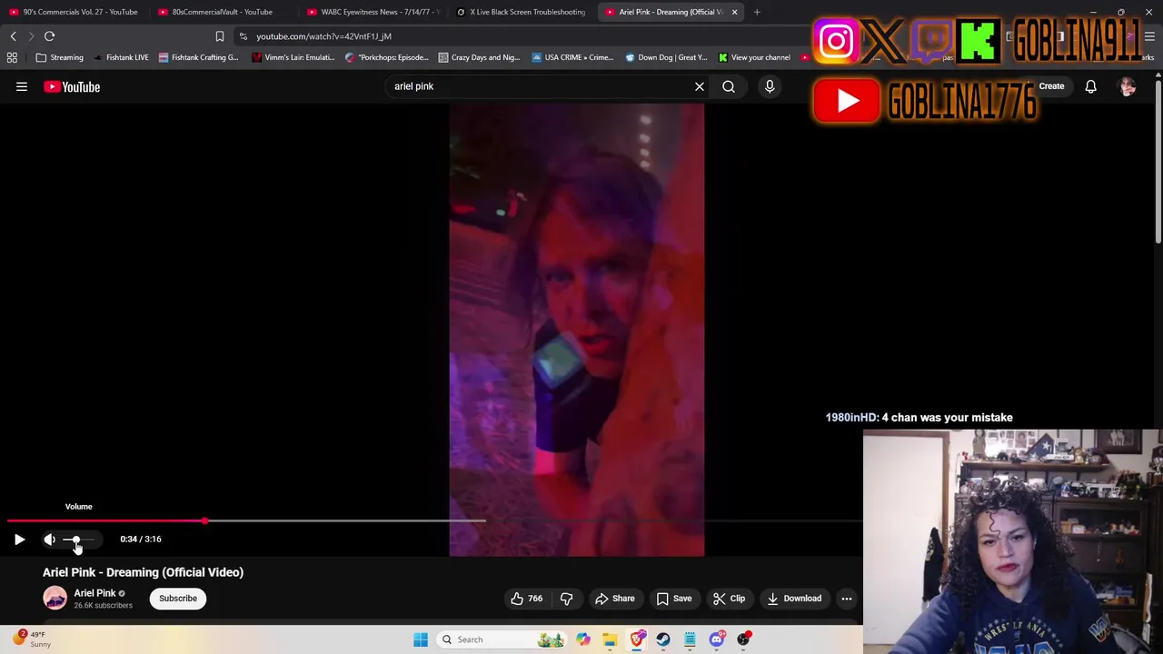Subscribe to Ariel Pink channel
Screen dimensions: 1163x654
(x=178, y=599)
